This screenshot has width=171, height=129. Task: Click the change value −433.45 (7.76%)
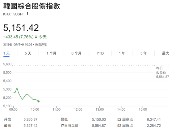(18, 37)
